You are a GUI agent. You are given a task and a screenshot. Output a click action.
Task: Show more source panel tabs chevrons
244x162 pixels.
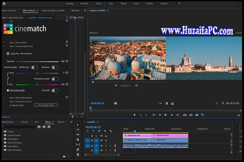85,10
